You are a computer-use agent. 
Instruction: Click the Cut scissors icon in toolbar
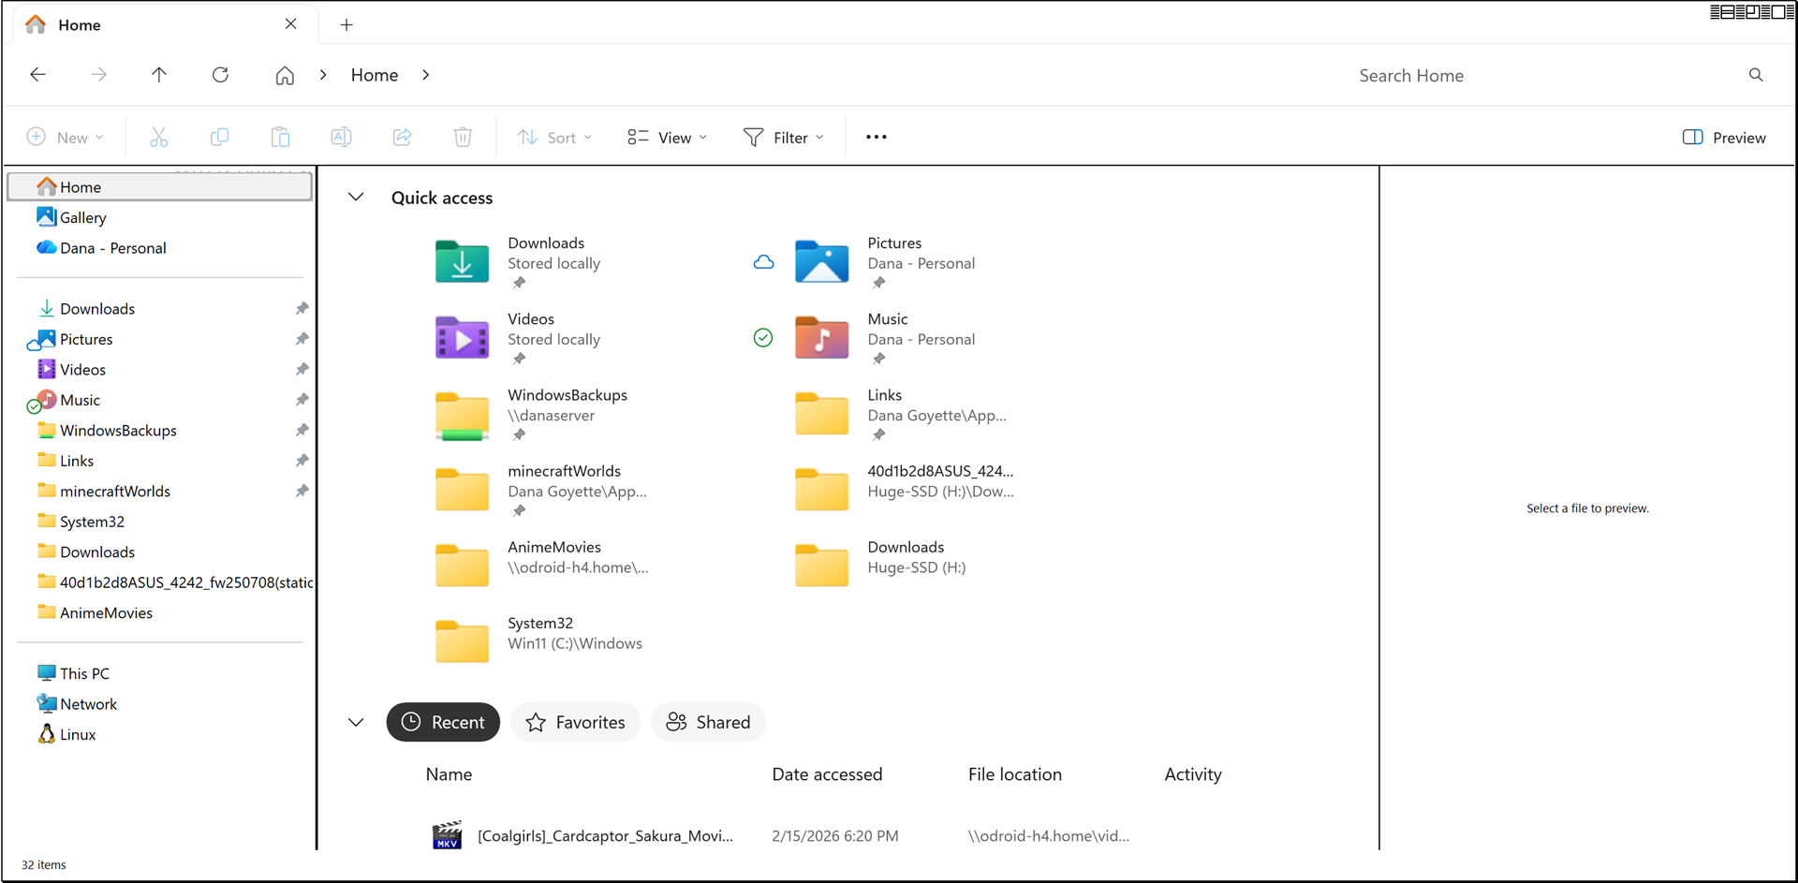[159, 138]
